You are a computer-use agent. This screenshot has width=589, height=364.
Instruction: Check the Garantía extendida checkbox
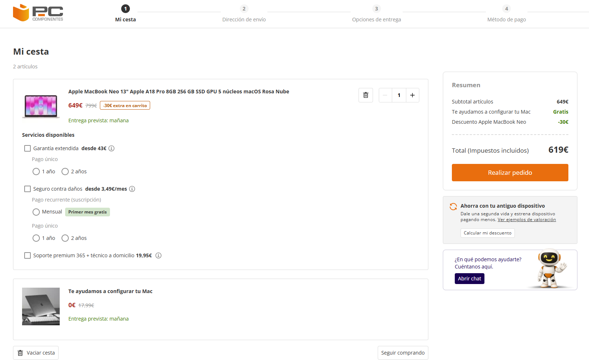[27, 148]
